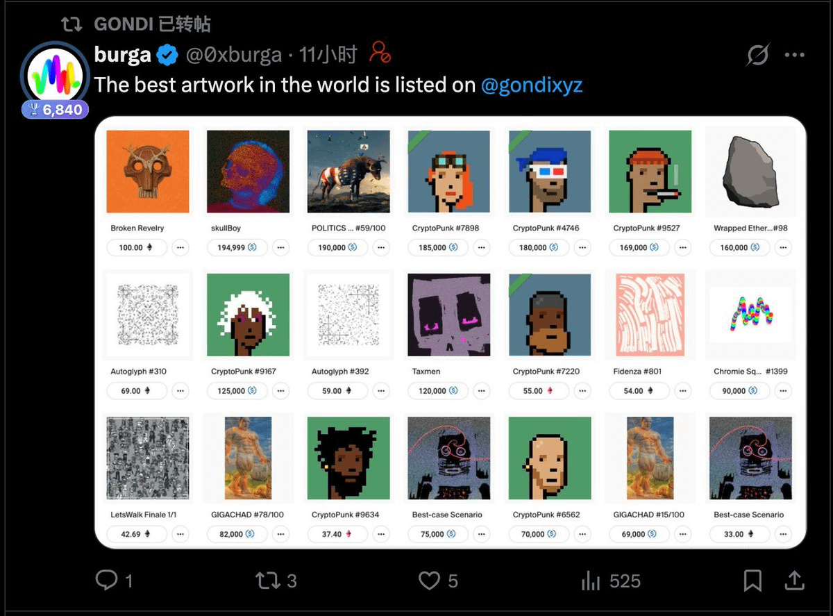Bookmark this post
833x616 pixels.
[752, 581]
